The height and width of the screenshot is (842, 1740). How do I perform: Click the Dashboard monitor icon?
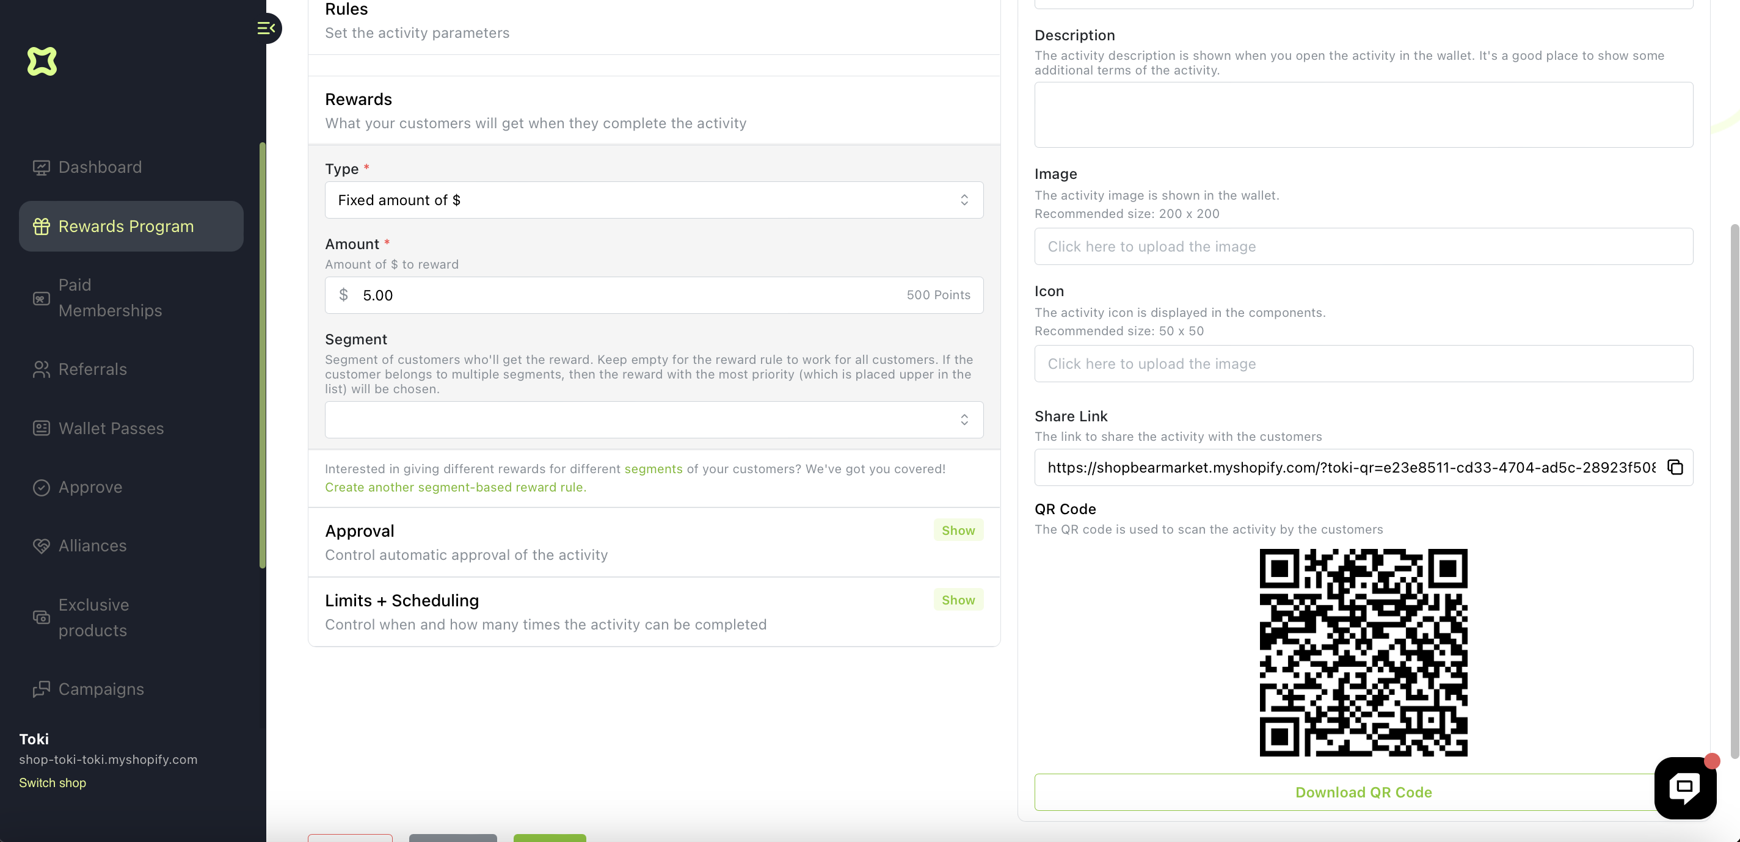pyautogui.click(x=41, y=167)
